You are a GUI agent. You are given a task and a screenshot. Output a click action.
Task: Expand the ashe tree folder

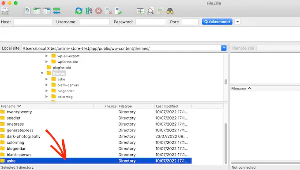coord(46,79)
